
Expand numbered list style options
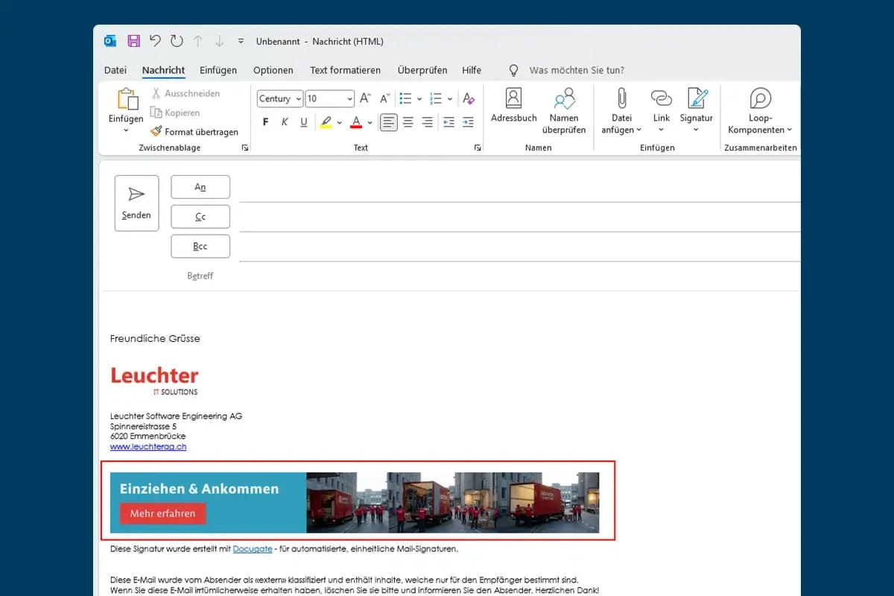coord(450,99)
